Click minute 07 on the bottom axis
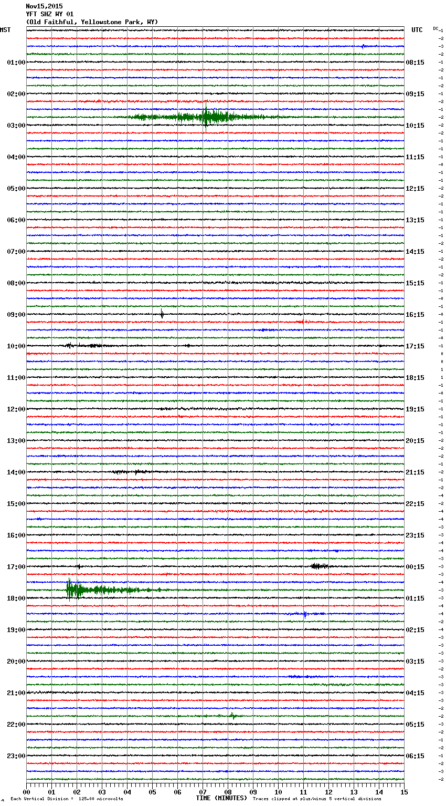The height and width of the screenshot is (806, 446). tap(203, 792)
